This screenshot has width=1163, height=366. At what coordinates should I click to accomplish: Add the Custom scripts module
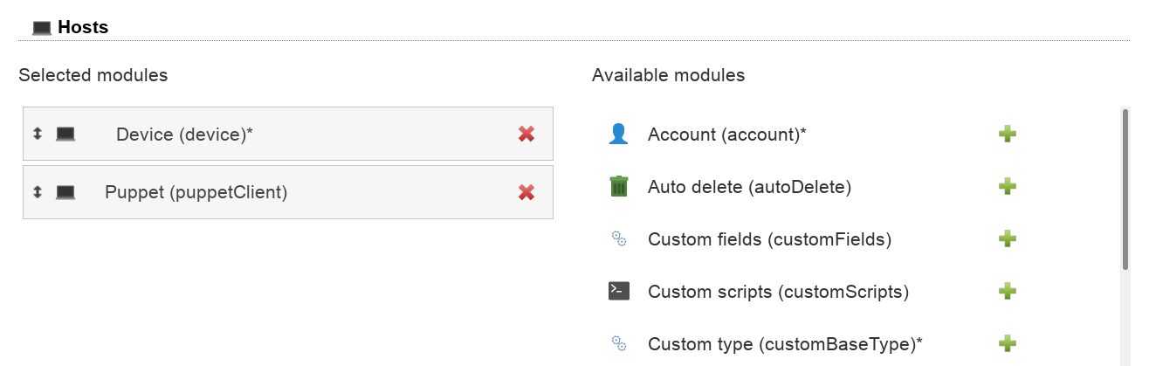1007,291
